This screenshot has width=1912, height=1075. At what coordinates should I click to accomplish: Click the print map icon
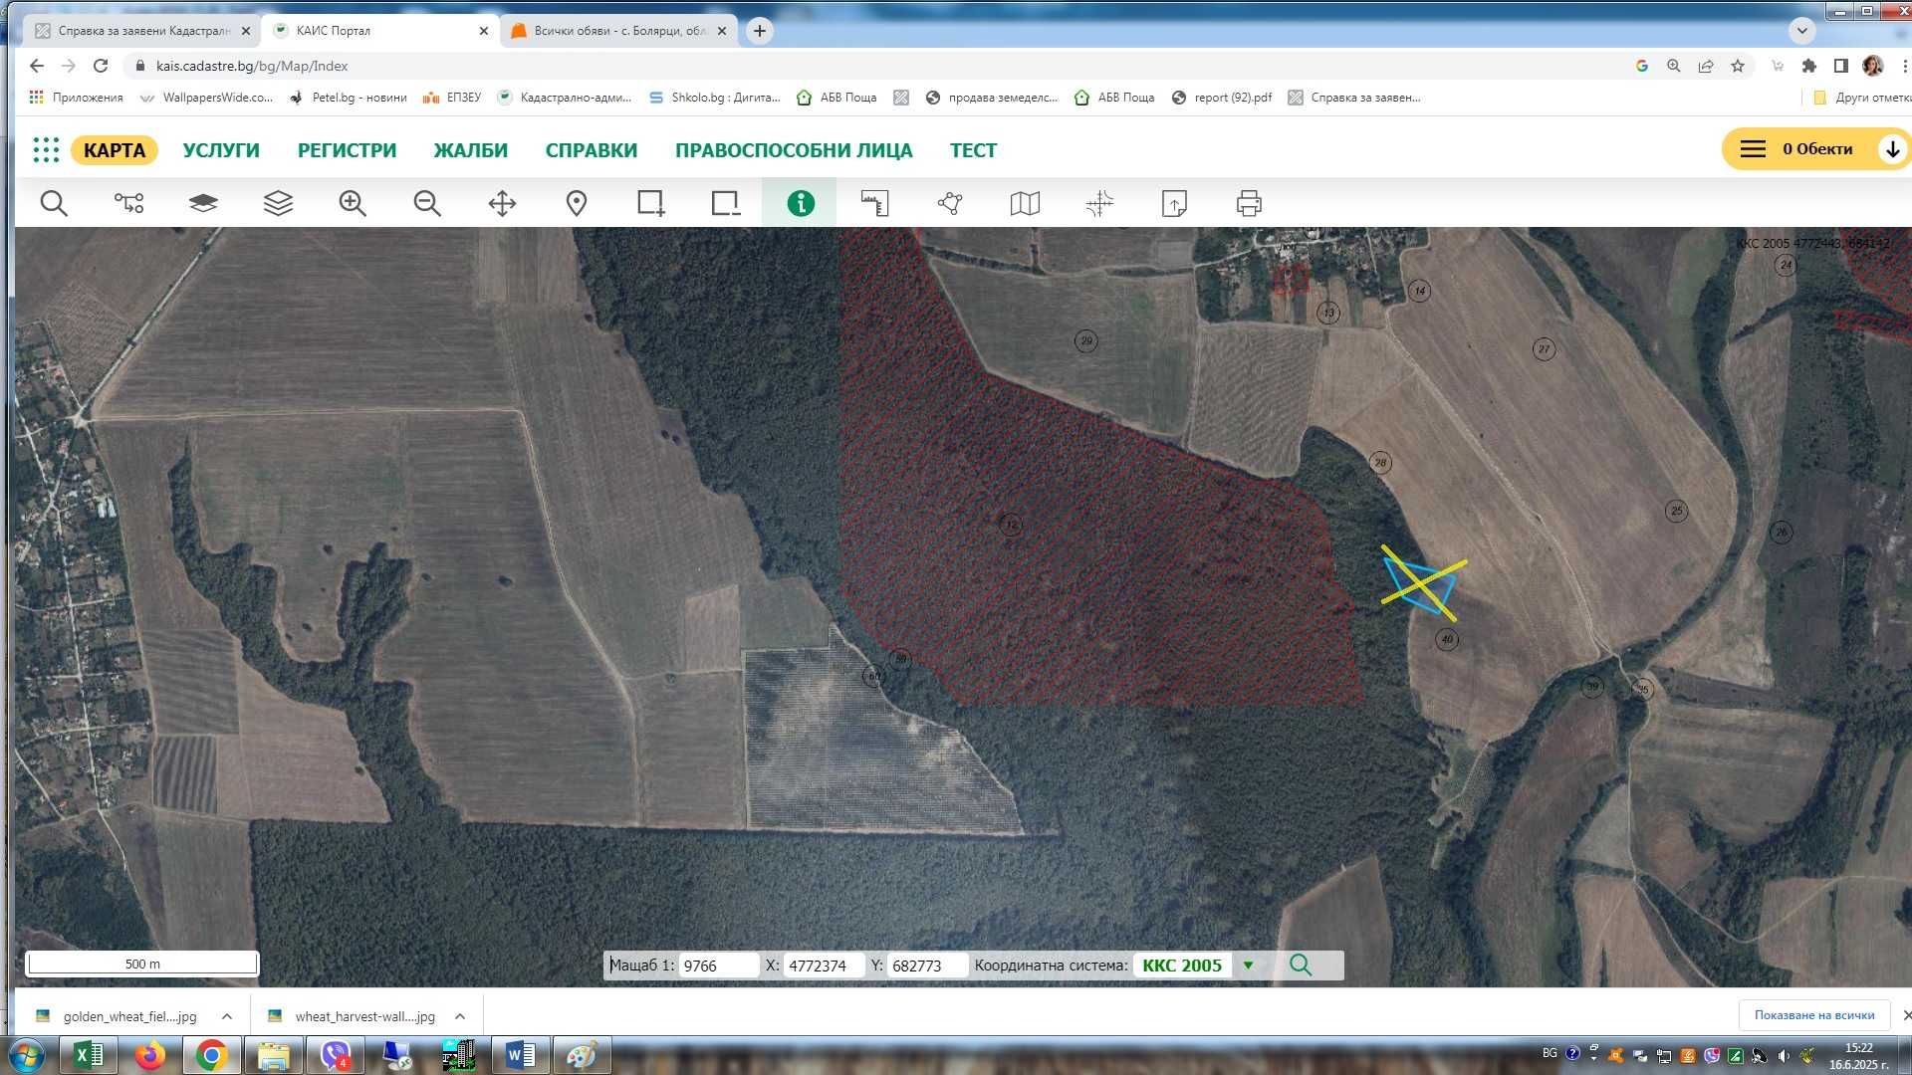pos(1249,204)
